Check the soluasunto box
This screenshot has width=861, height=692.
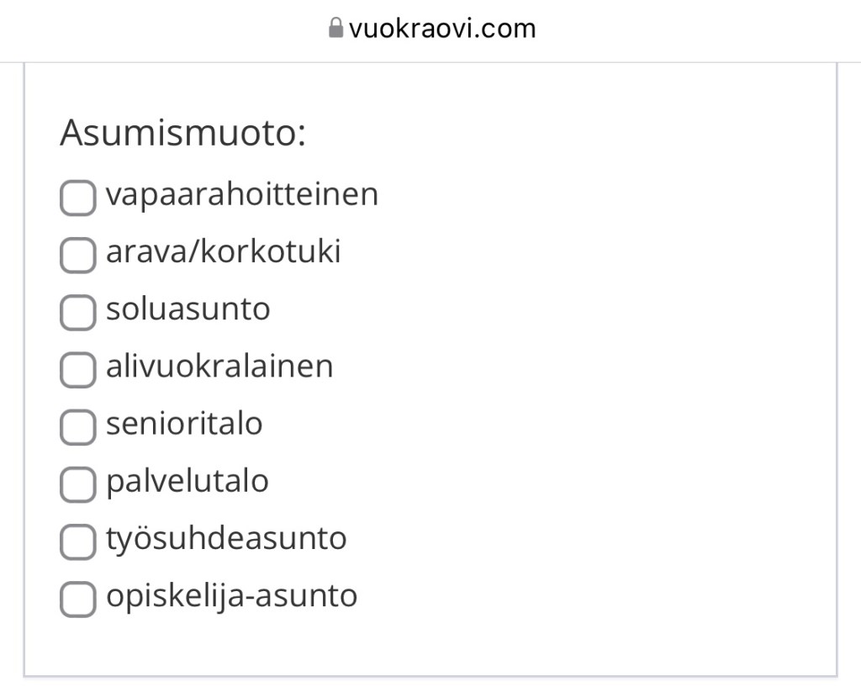[x=77, y=312]
